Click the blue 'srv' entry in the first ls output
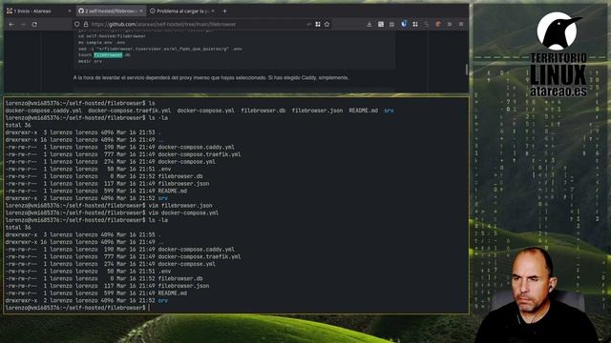 (x=389, y=111)
